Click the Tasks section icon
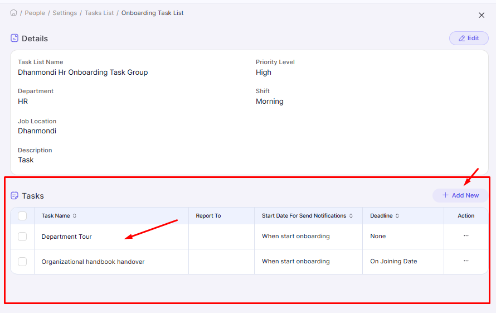The width and height of the screenshot is (496, 313). [14, 196]
